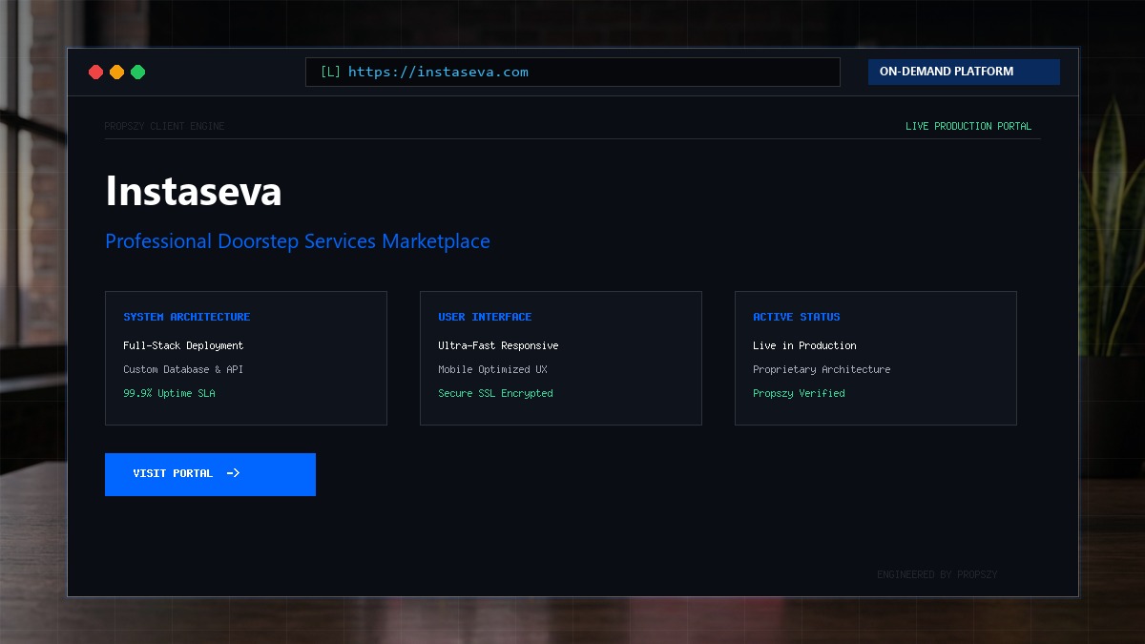Click 99.9% Uptime SLA text
The image size is (1145, 644).
[169, 393]
